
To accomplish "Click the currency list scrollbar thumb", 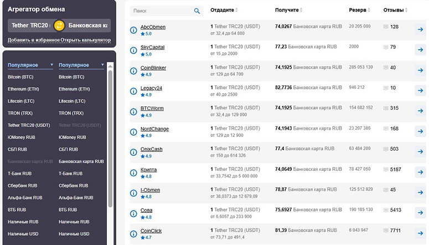I will pyautogui.click(x=110, y=139).
